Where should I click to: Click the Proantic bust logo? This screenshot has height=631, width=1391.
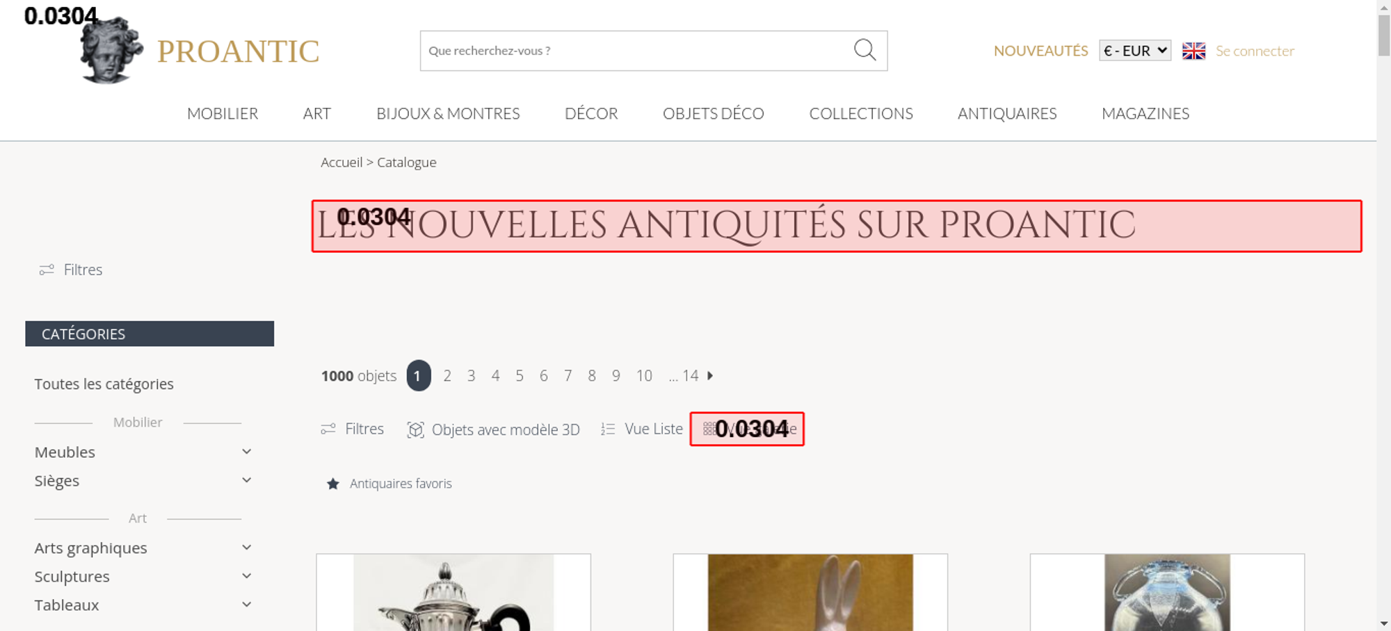111,50
